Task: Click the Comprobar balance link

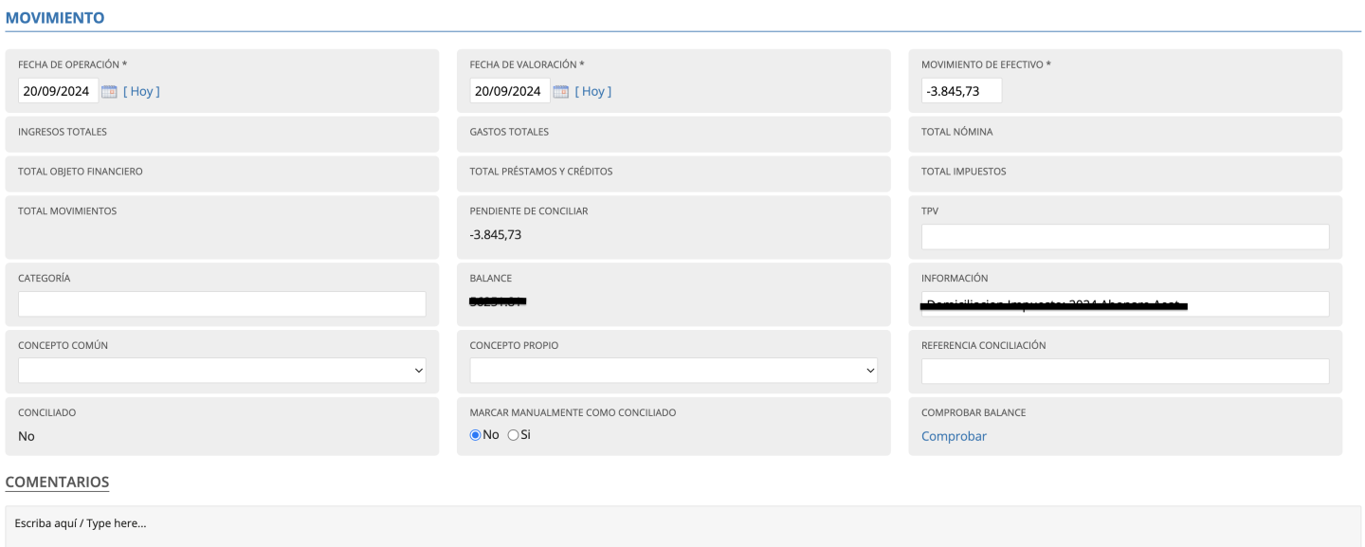Action: pos(954,436)
